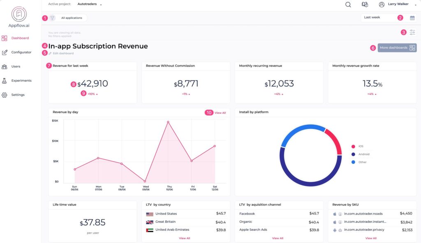The width and height of the screenshot is (421, 243).
Task: Click the Sat 12/06 data point
Action: click(215, 146)
